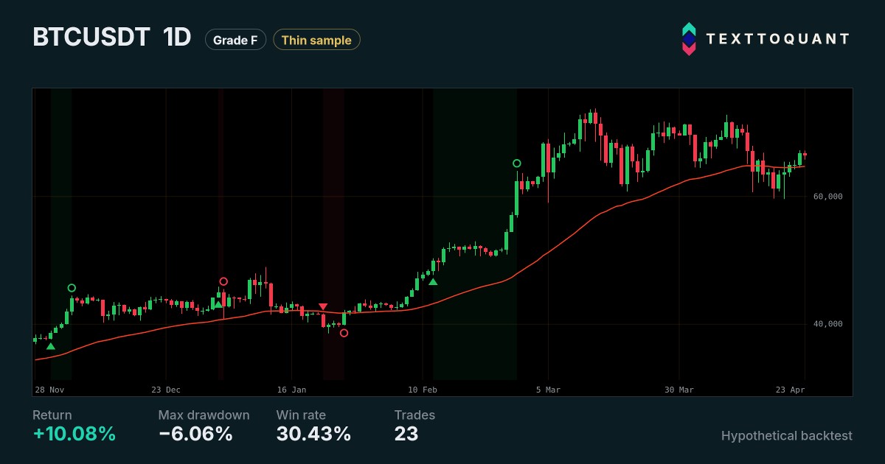Click the Win rate label
Screen dimensions: 885x464
301,415
